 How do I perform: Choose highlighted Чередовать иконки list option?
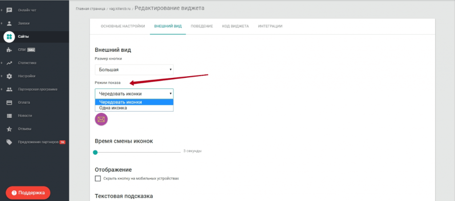pyautogui.click(x=134, y=102)
